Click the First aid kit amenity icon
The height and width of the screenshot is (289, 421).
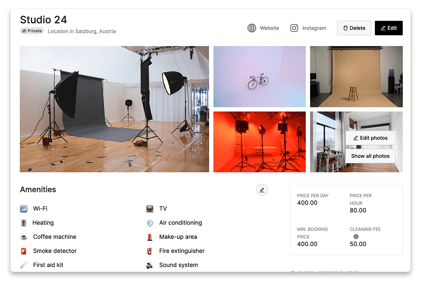(24, 265)
